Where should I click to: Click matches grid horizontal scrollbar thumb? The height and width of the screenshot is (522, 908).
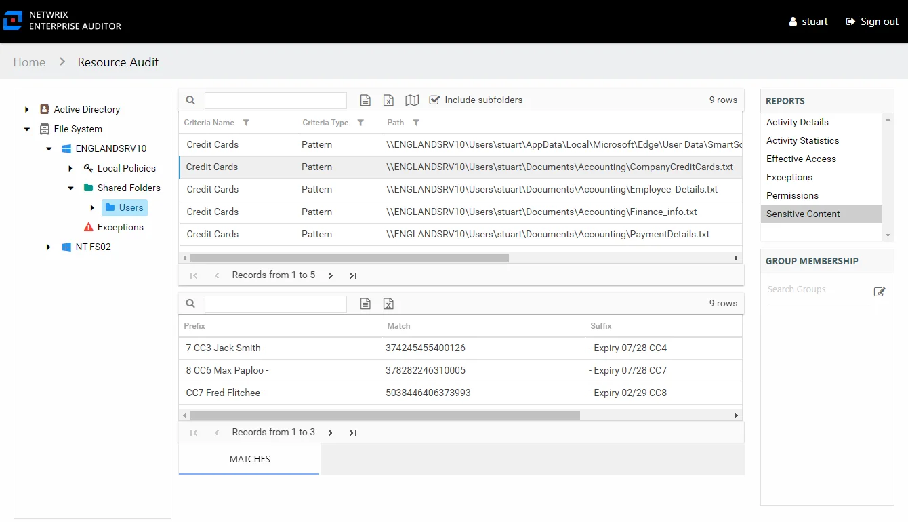click(385, 416)
